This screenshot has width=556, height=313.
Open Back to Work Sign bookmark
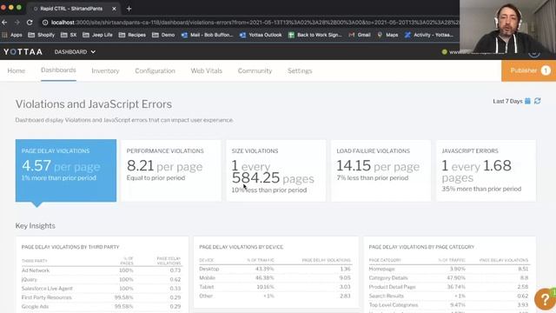pyautogui.click(x=314, y=35)
